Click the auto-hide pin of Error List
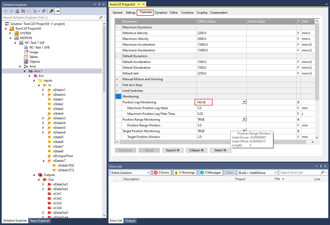This screenshot has width=330, height=225. pyautogui.click(x=321, y=167)
